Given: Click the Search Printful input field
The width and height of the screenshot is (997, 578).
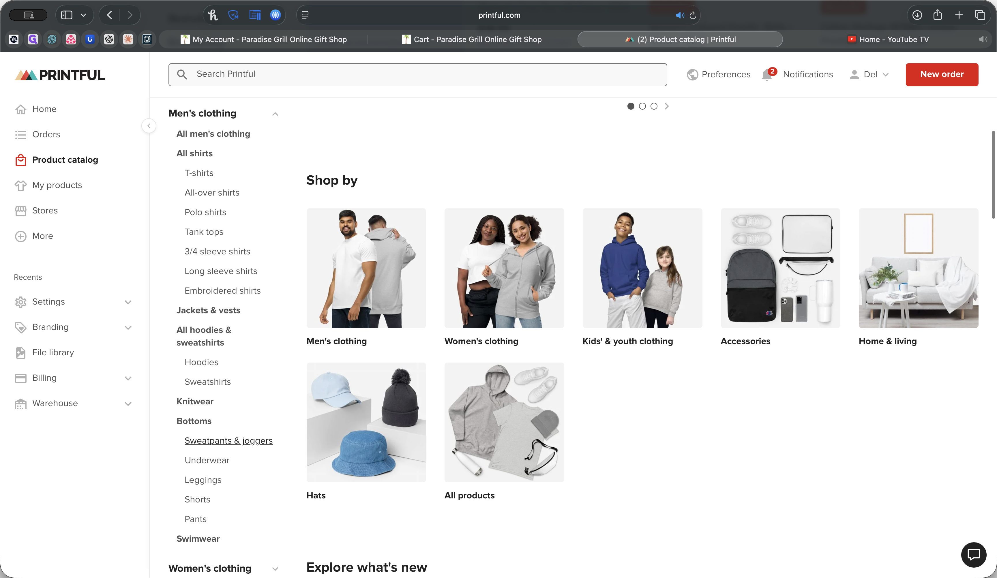Looking at the screenshot, I should pos(417,74).
